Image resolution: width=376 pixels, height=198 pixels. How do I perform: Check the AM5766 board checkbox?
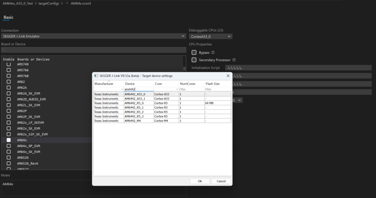pos(9,70)
